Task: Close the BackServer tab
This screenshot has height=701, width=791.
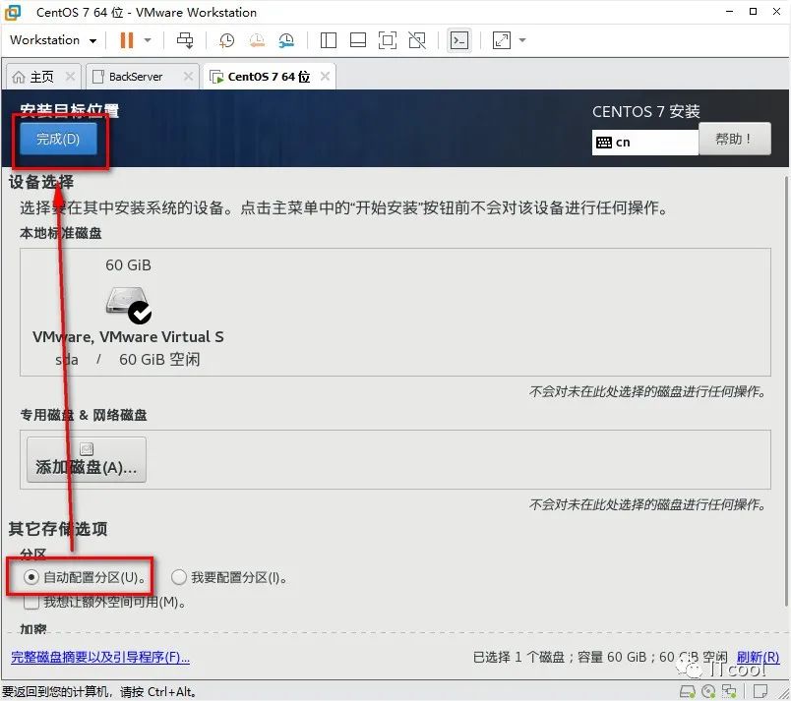Action: pyautogui.click(x=188, y=77)
